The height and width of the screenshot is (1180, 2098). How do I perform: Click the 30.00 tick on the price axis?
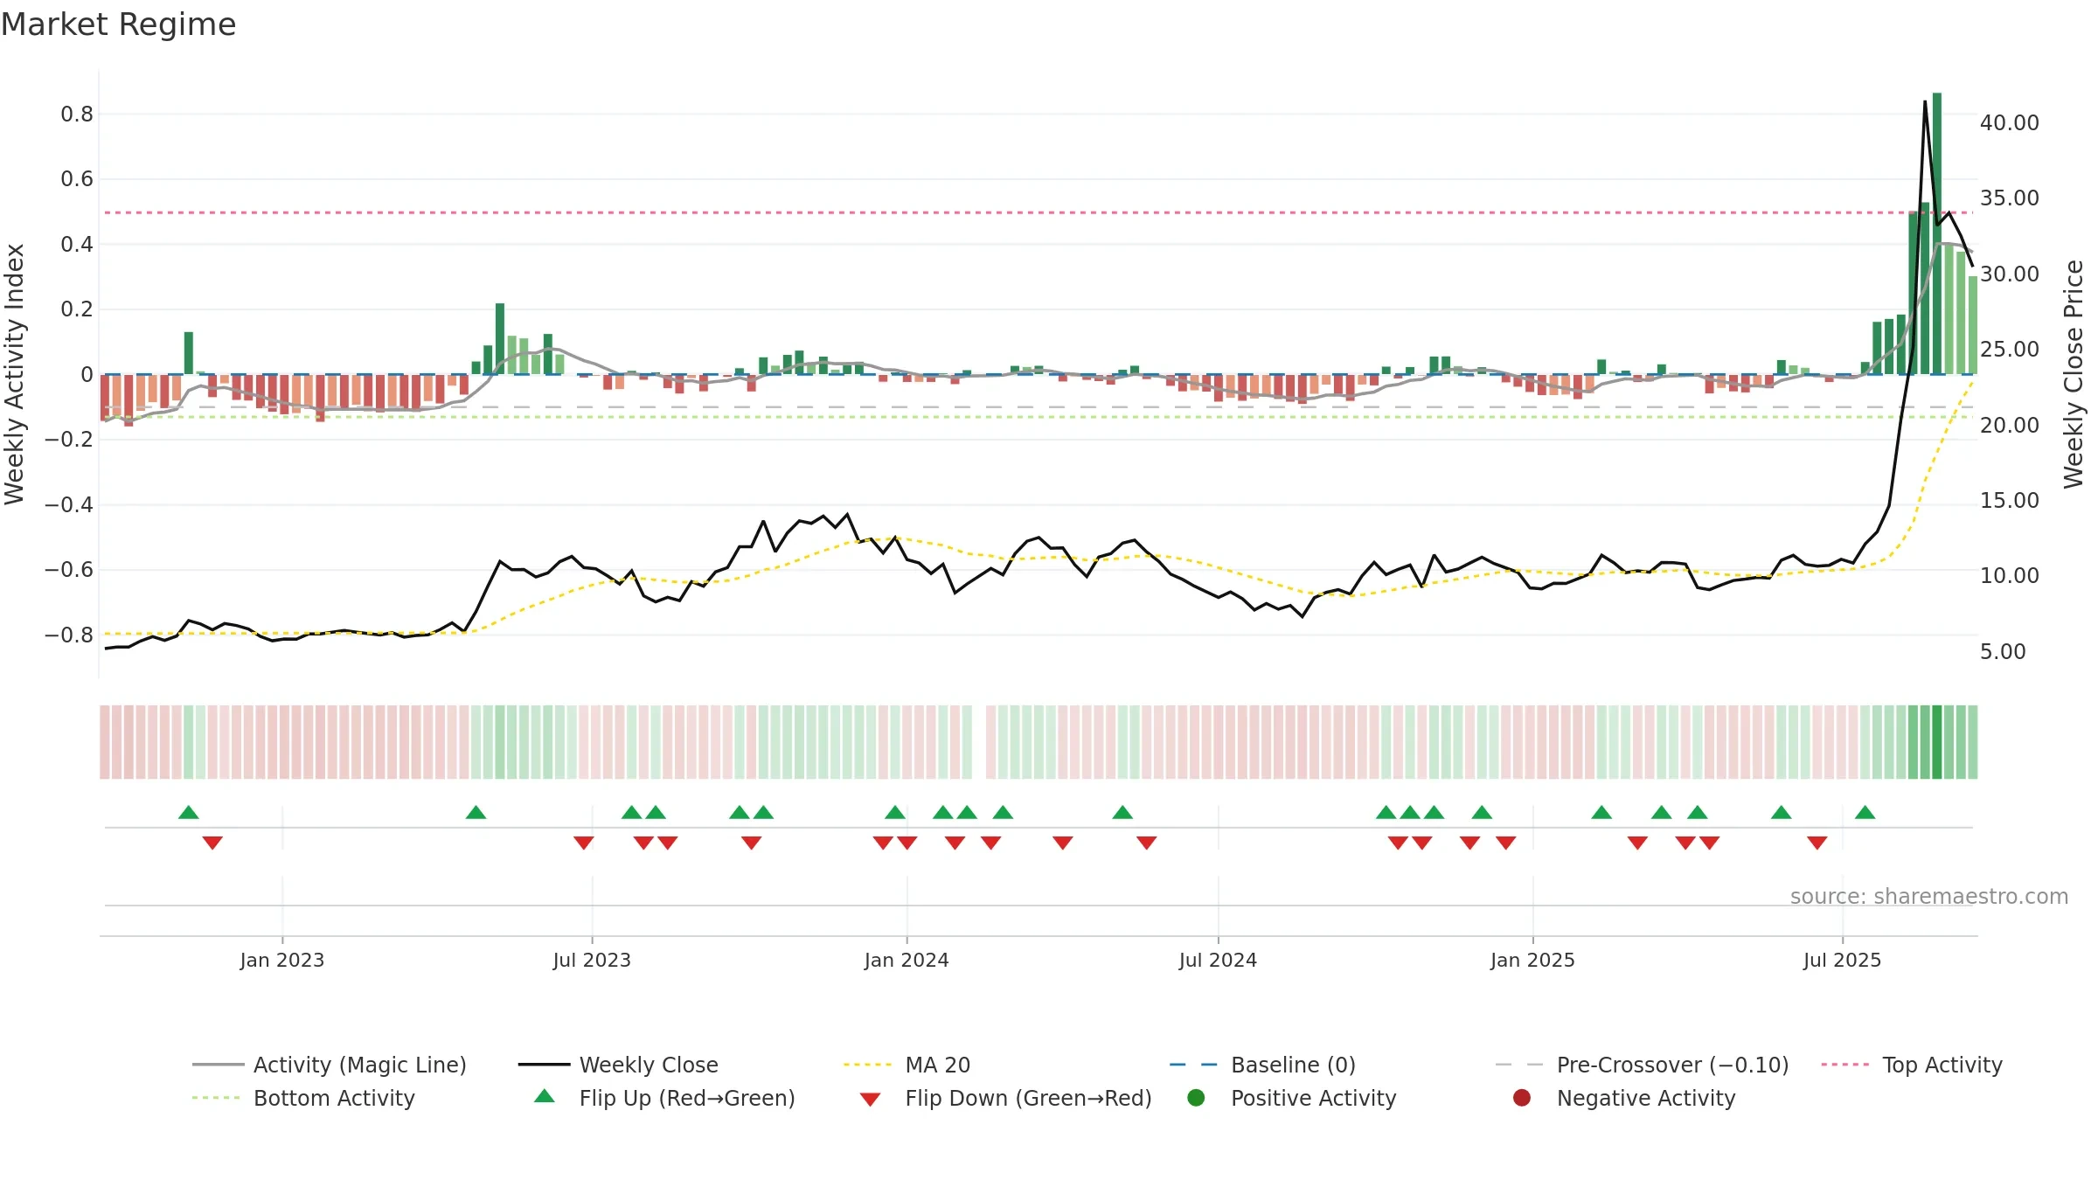pos(2010,274)
